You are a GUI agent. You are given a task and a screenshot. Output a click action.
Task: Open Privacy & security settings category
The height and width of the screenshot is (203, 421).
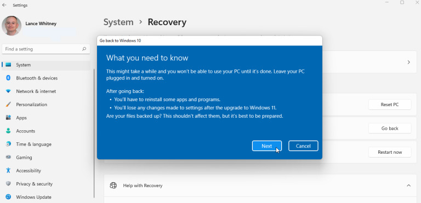point(46,184)
